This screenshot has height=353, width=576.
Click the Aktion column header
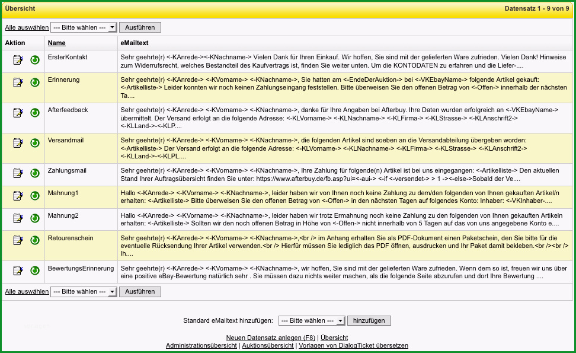15,43
